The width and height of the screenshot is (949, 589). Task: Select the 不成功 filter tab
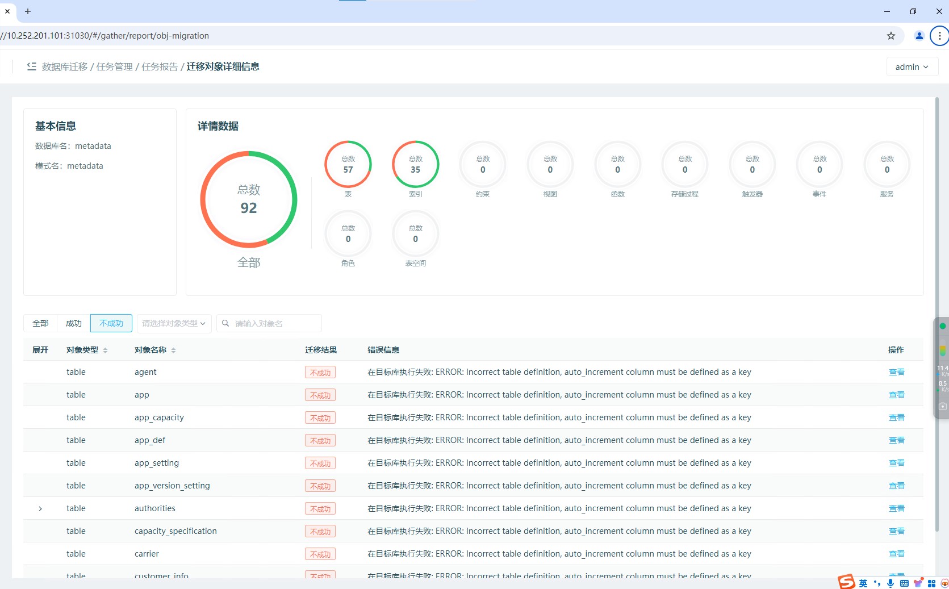tap(111, 323)
